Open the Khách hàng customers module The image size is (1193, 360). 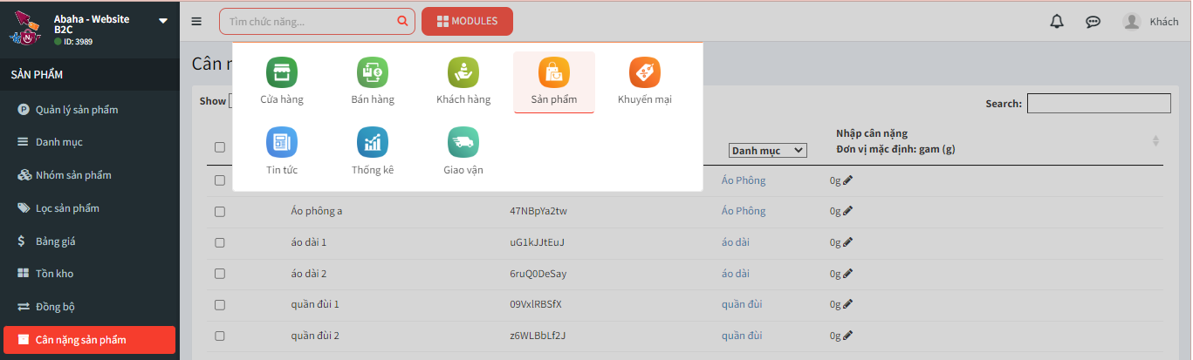pos(463,82)
